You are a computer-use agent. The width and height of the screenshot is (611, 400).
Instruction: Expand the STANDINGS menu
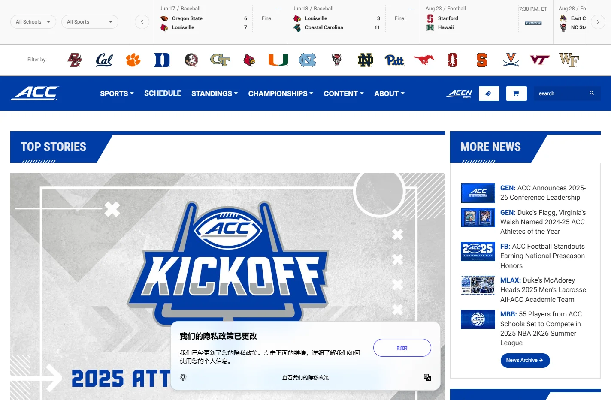[215, 93]
